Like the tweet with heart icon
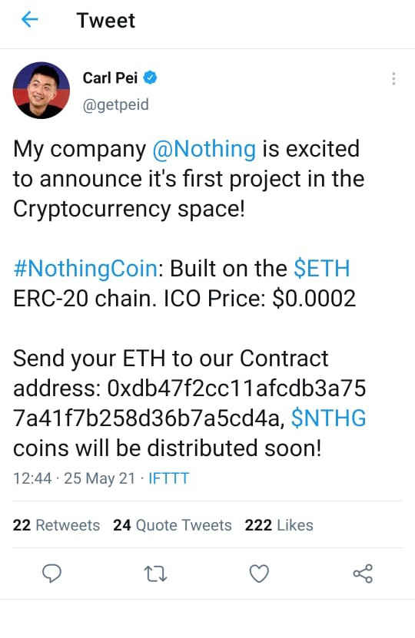Image resolution: width=415 pixels, height=638 pixels. click(x=259, y=574)
